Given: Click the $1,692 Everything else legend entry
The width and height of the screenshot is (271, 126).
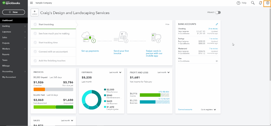Looking at the screenshot, I should pyautogui.click(x=111, y=108).
